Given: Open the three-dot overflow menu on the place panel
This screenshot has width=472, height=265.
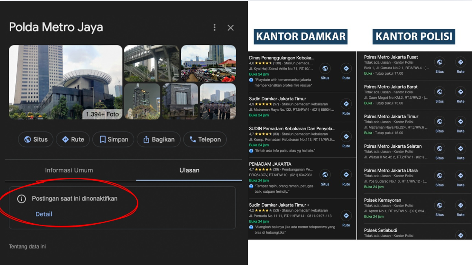Looking at the screenshot, I should click(214, 27).
